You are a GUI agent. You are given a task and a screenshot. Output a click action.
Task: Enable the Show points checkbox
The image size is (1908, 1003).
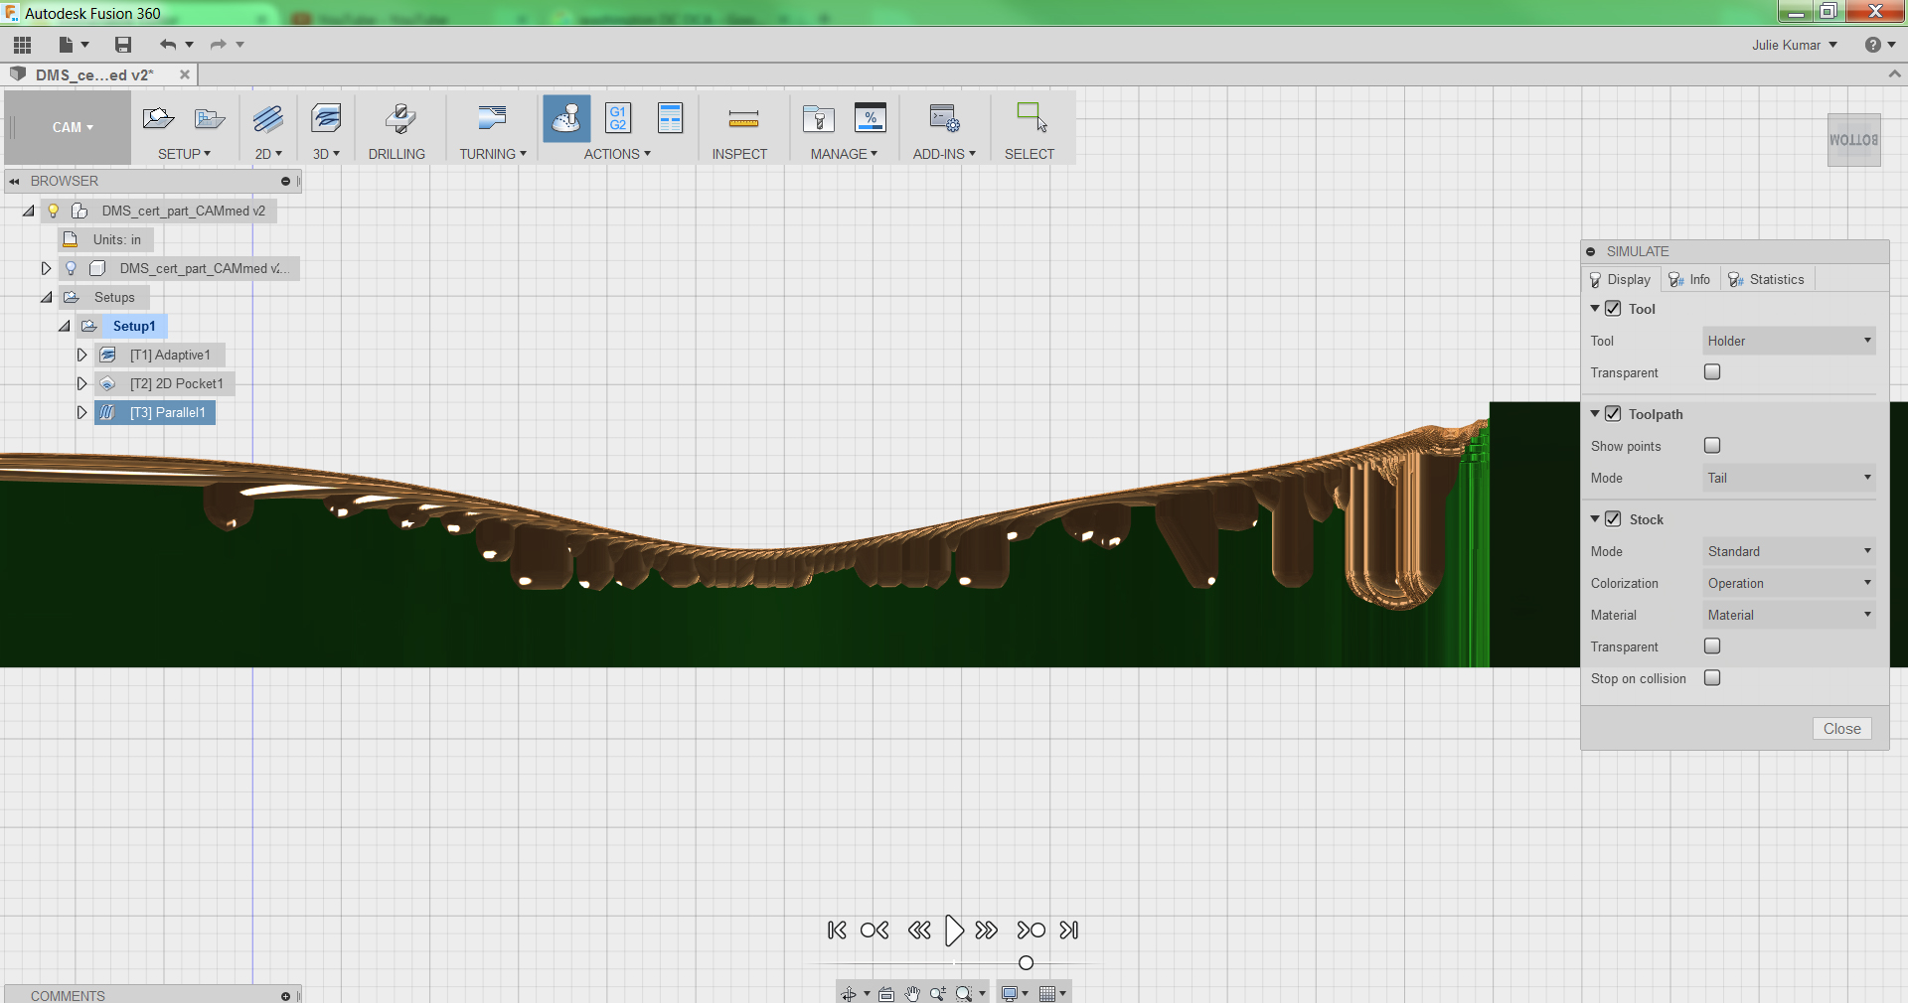[x=1712, y=446]
